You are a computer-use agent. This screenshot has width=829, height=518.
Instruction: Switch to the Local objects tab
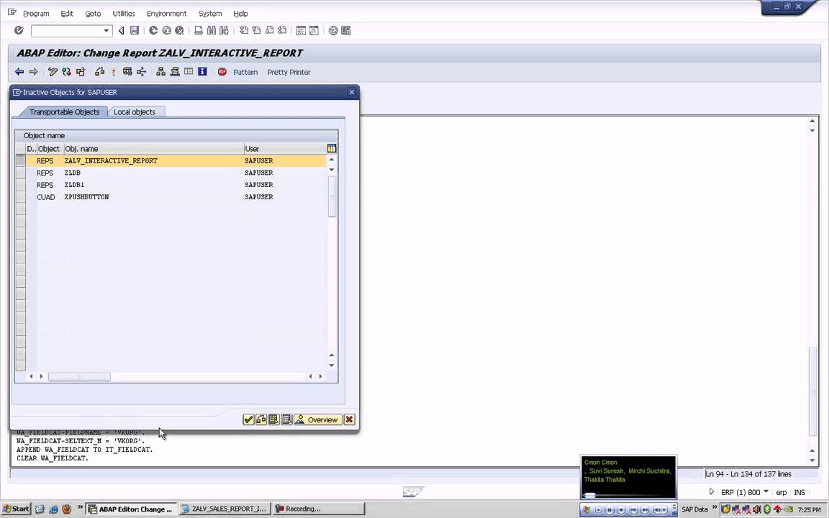pyautogui.click(x=135, y=112)
